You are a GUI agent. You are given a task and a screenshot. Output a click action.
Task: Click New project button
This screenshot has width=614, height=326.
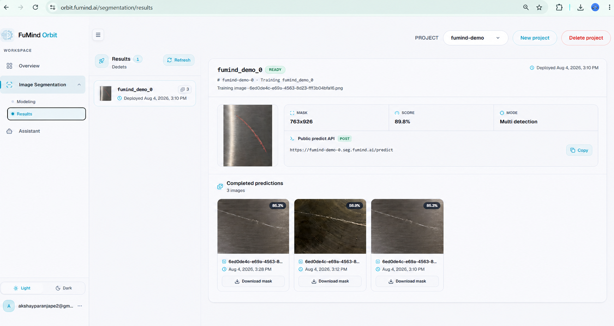click(x=535, y=38)
